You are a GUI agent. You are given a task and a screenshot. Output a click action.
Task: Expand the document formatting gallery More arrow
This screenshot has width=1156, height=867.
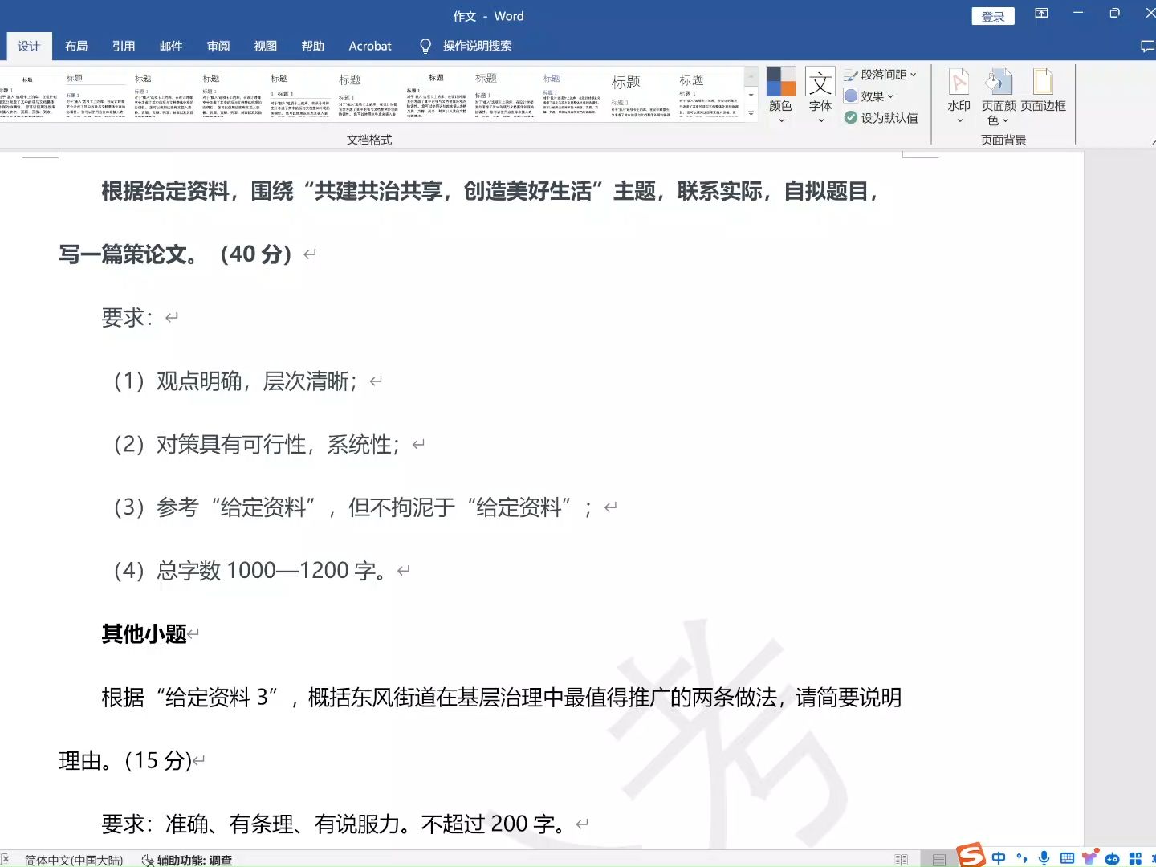click(x=751, y=113)
